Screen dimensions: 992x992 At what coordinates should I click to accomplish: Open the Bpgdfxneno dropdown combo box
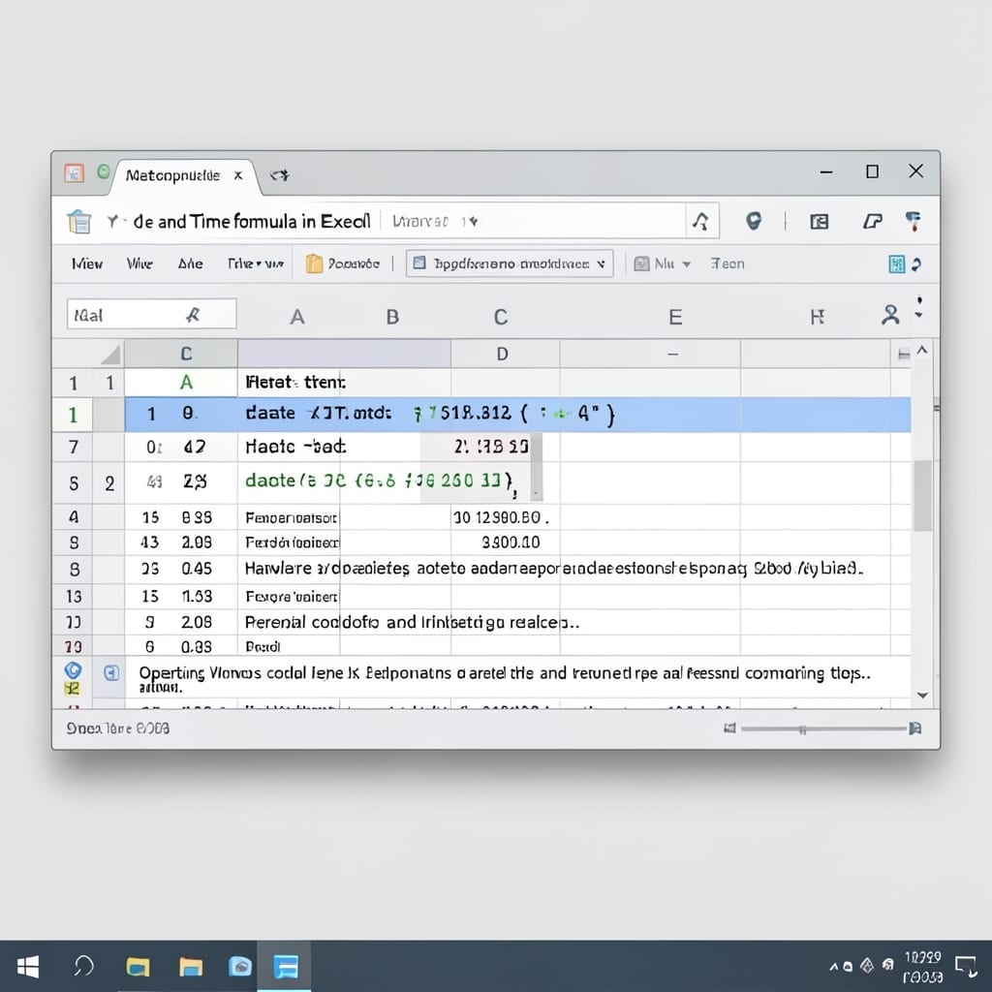point(510,263)
